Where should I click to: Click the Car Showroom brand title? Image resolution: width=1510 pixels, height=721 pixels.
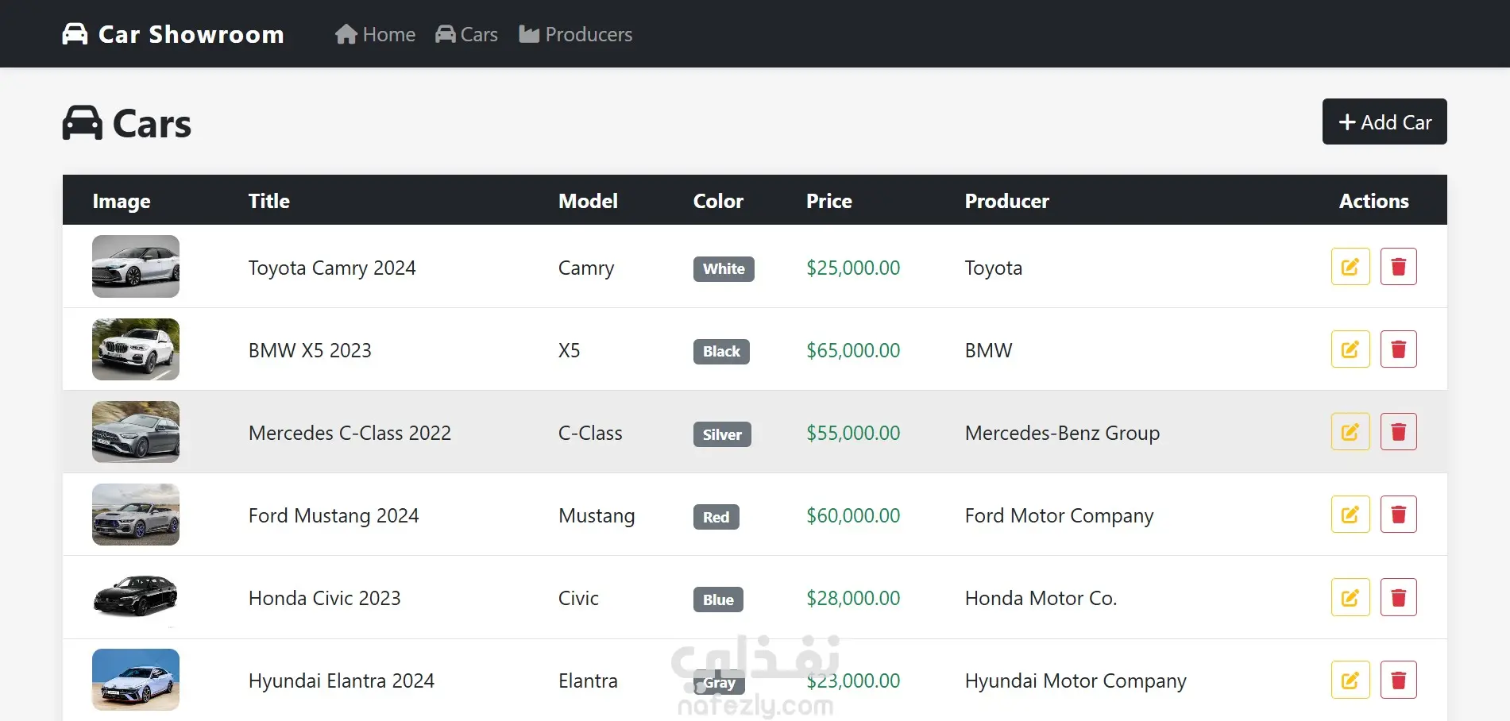(x=191, y=34)
